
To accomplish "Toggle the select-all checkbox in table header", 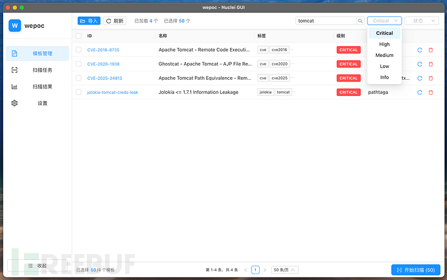I will [78, 36].
